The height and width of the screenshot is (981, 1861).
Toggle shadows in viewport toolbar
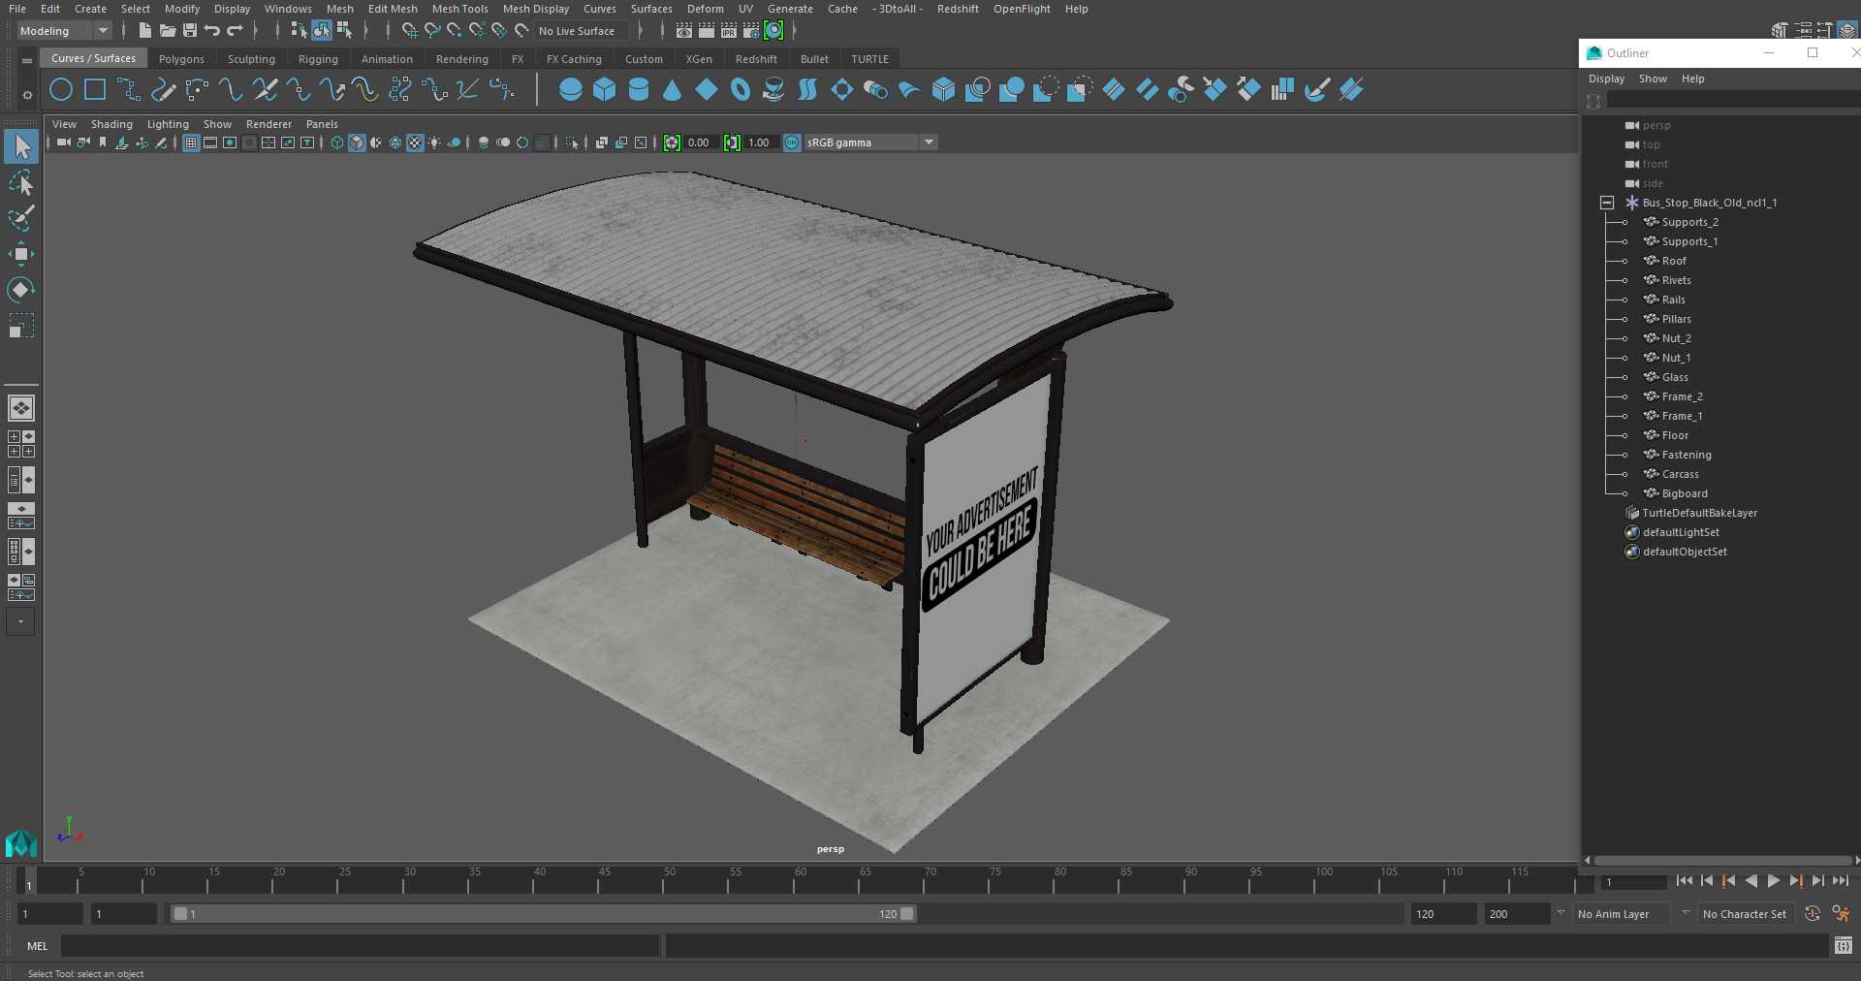454,142
